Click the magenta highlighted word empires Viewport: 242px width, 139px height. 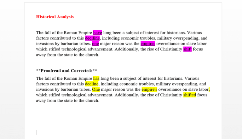tap(148, 43)
